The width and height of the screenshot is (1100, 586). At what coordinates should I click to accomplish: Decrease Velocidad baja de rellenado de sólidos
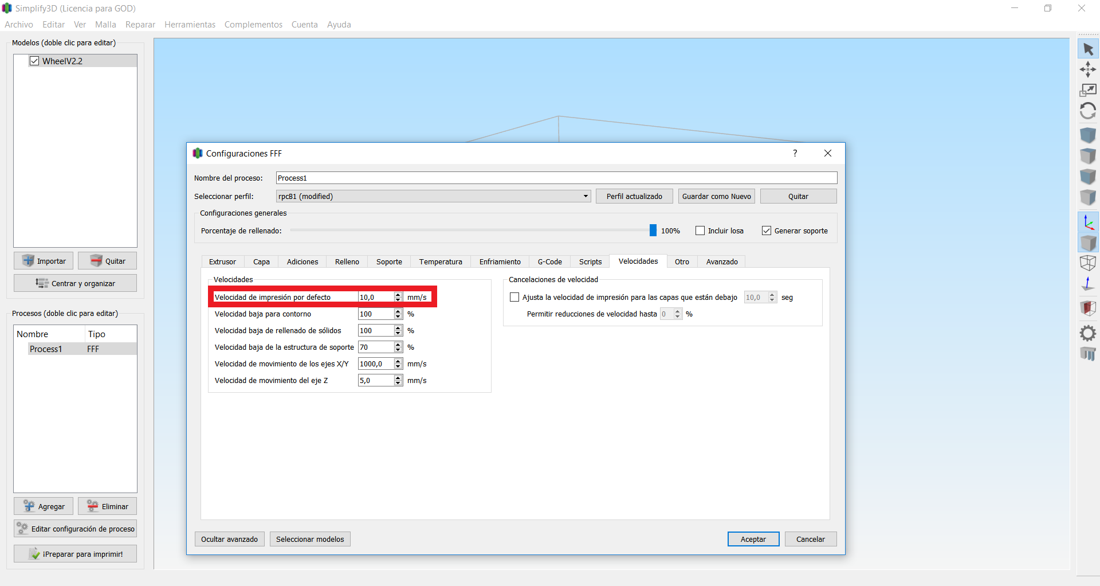click(398, 333)
